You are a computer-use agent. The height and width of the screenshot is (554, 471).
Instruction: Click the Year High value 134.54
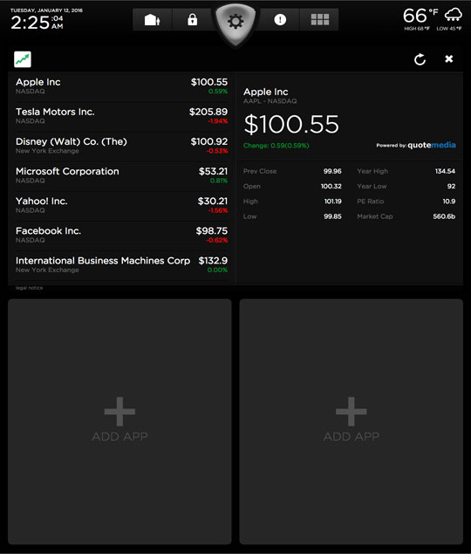pos(445,171)
